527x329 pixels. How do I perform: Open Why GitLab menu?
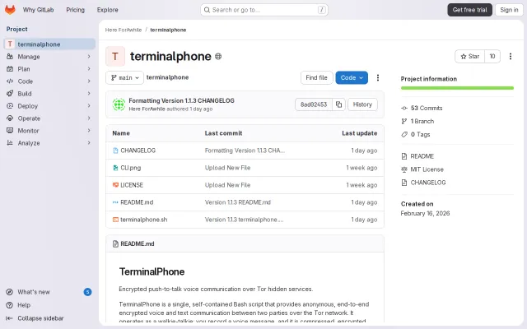coord(39,10)
